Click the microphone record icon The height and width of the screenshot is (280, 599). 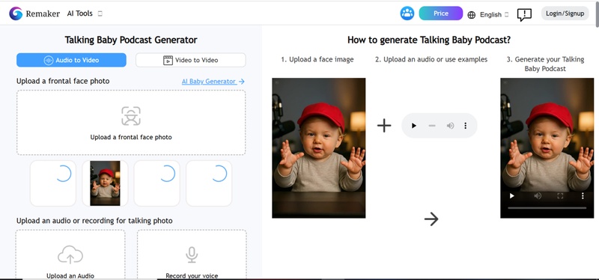[x=192, y=255]
